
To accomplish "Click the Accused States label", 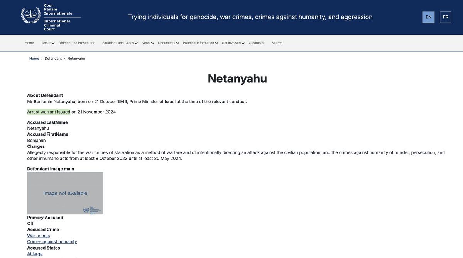I will (x=44, y=248).
